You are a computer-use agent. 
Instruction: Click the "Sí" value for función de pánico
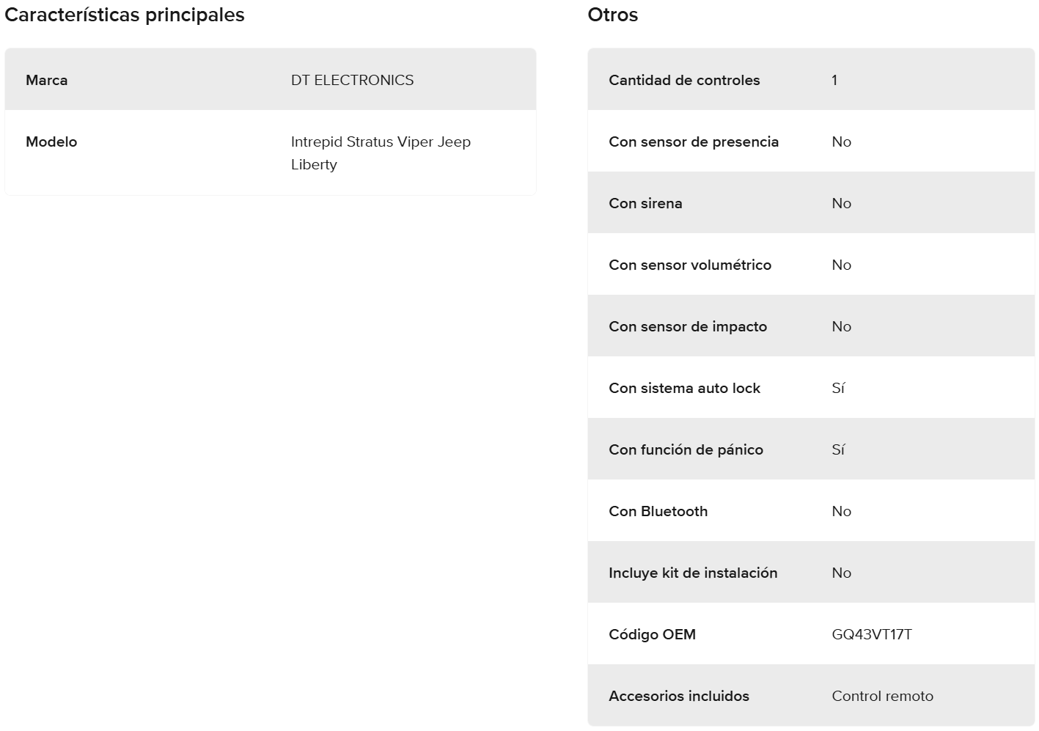(x=838, y=449)
